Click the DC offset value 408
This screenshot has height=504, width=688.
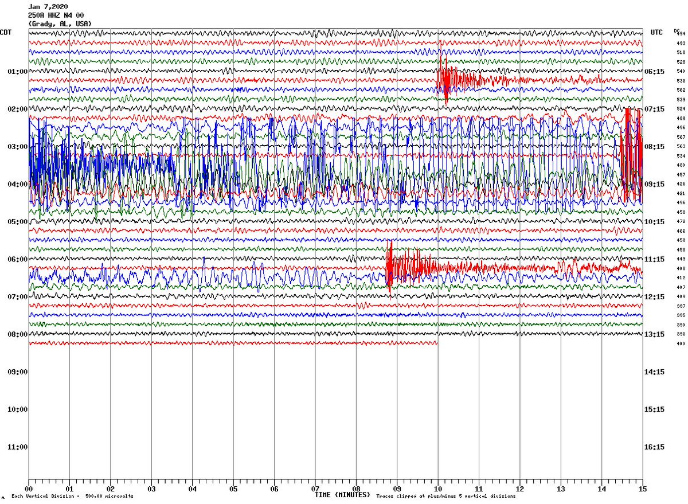click(681, 268)
